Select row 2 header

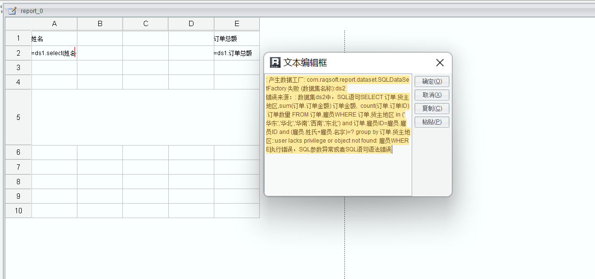pos(18,53)
